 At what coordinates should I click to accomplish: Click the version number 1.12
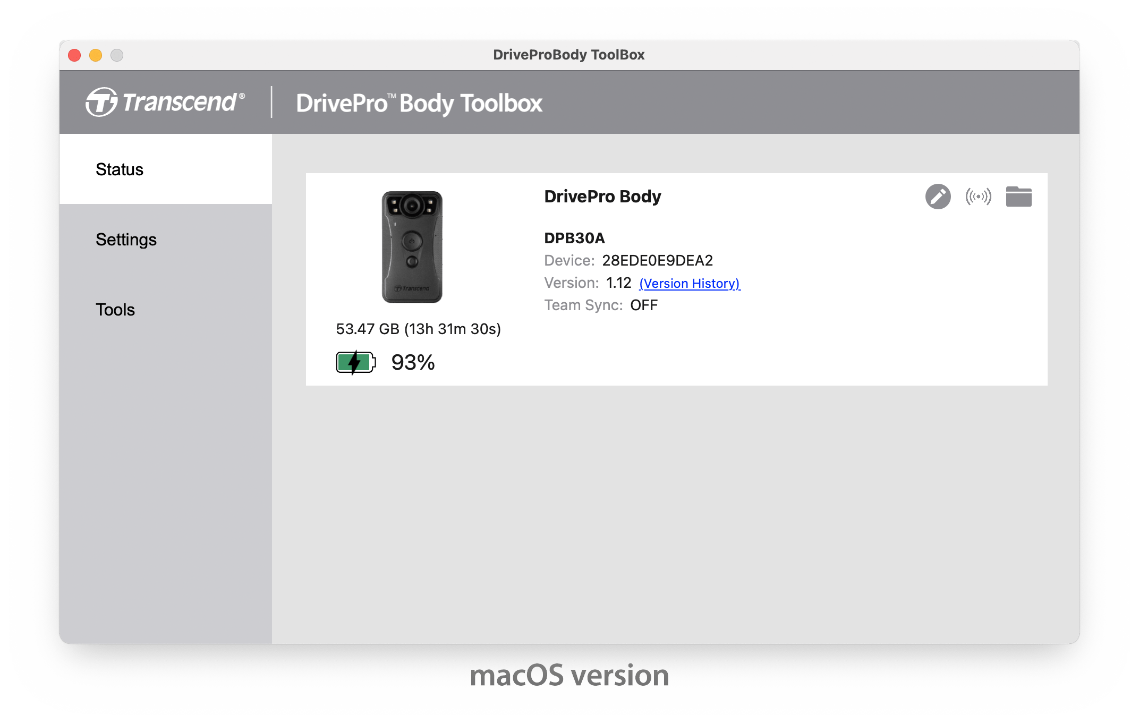pyautogui.click(x=618, y=283)
